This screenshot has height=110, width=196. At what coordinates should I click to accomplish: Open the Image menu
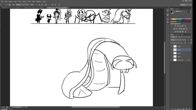click(x=10, y=2)
